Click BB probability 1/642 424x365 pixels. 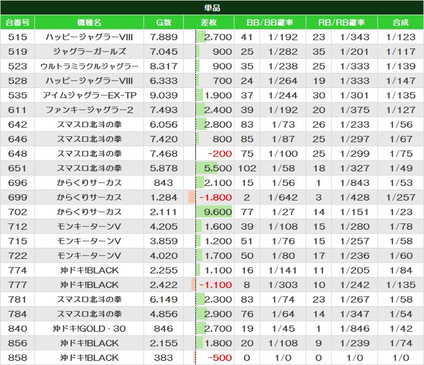[283, 198]
